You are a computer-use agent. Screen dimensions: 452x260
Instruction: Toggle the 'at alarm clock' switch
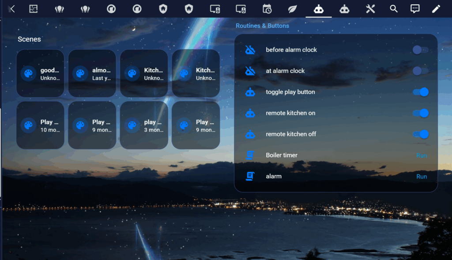click(x=420, y=71)
